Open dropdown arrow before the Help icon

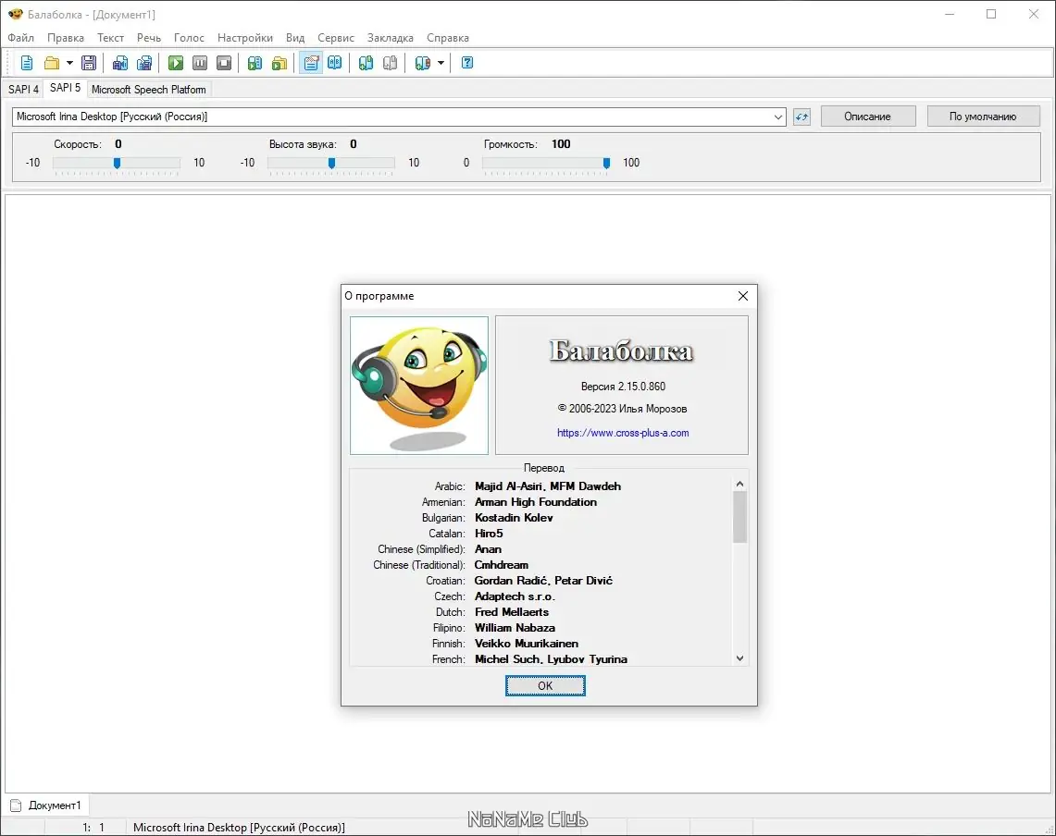(x=441, y=63)
